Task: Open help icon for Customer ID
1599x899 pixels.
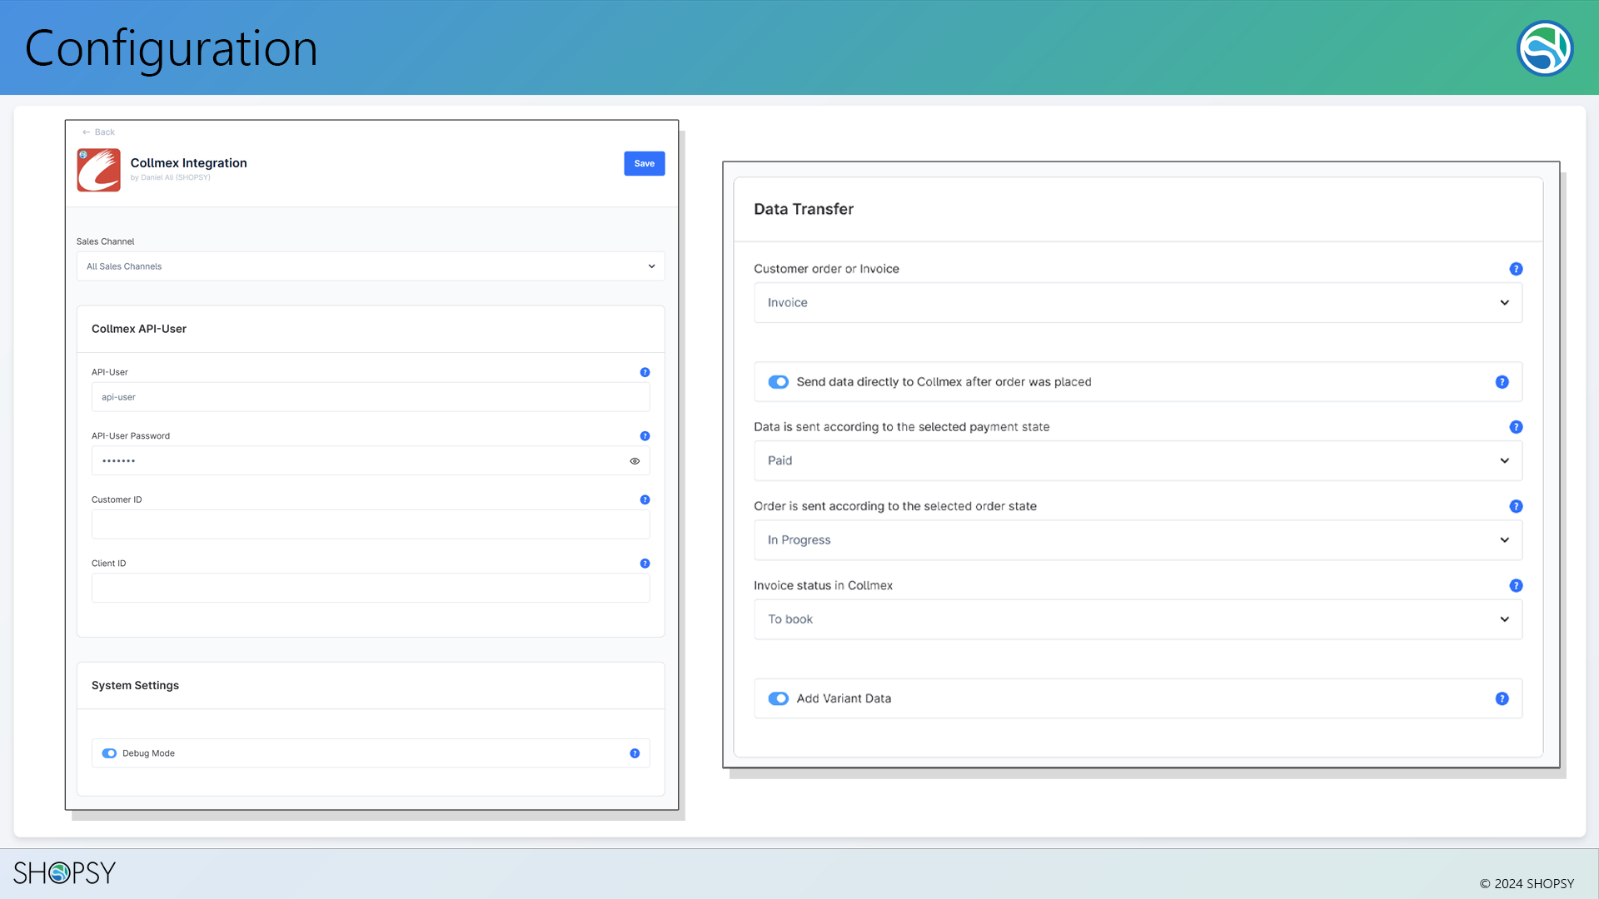Action: pos(645,499)
